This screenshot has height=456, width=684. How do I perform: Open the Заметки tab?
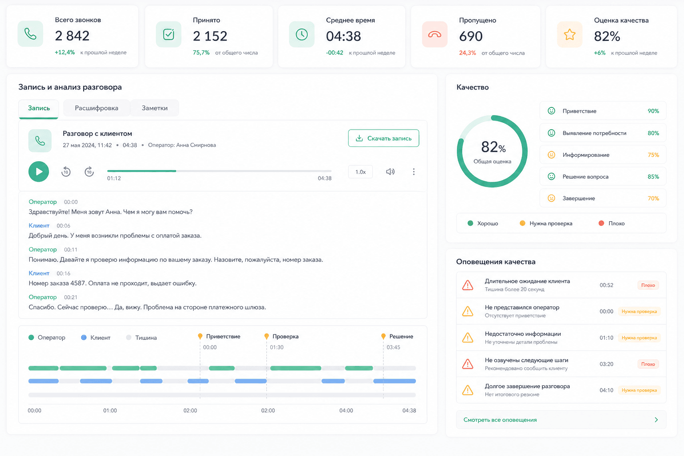click(155, 108)
